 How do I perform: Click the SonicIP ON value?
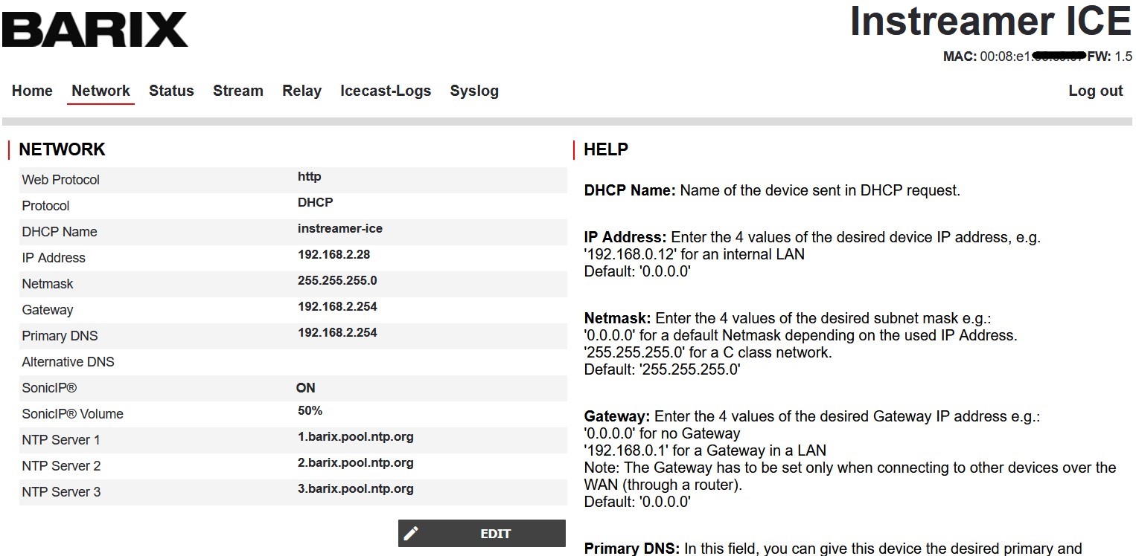[x=305, y=388]
